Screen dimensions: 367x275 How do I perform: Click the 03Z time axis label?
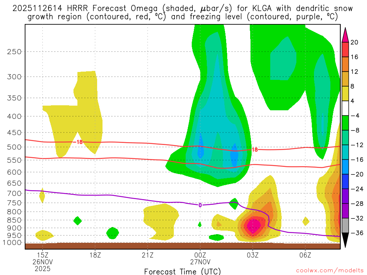click(253, 255)
